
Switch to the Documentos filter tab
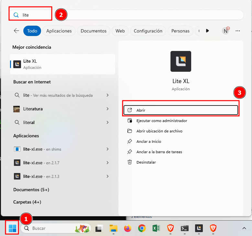coord(93,31)
